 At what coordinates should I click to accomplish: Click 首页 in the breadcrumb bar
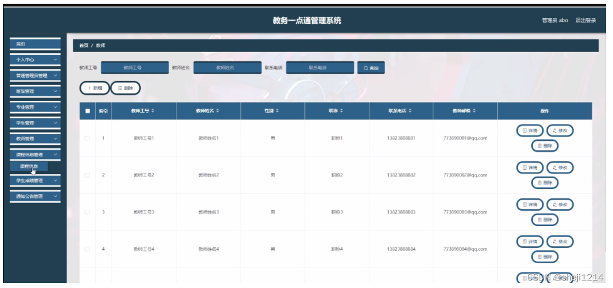pos(84,46)
